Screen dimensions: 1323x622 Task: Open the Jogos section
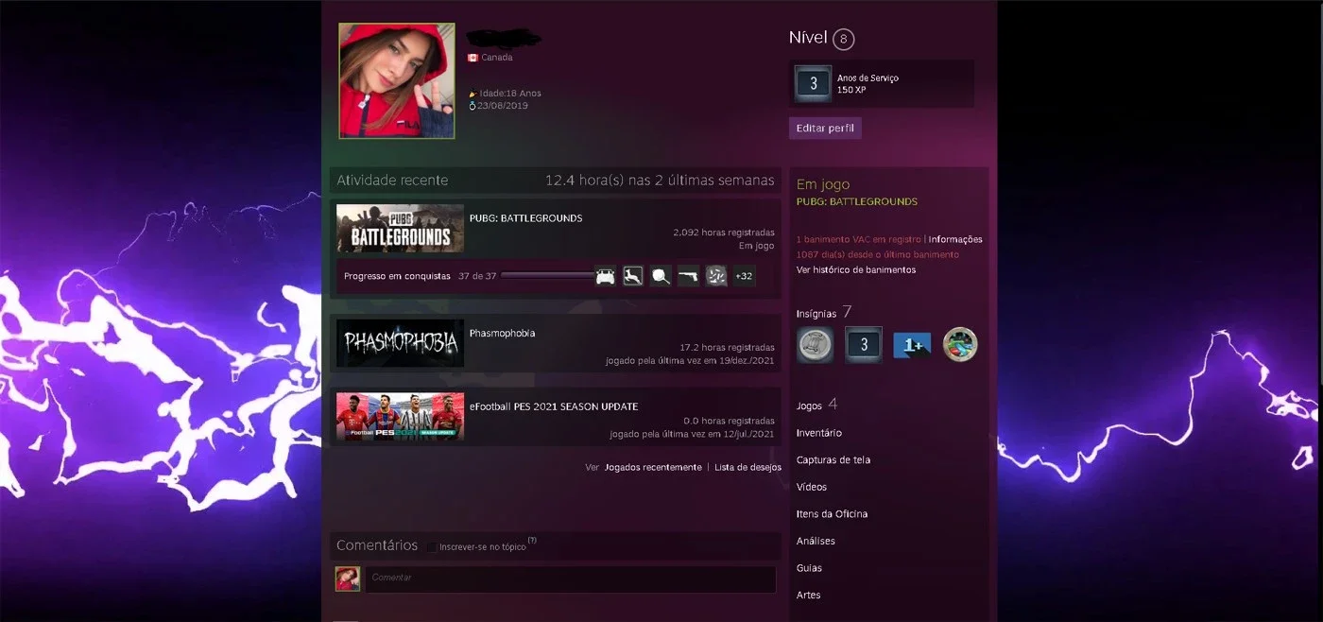[x=809, y=406]
